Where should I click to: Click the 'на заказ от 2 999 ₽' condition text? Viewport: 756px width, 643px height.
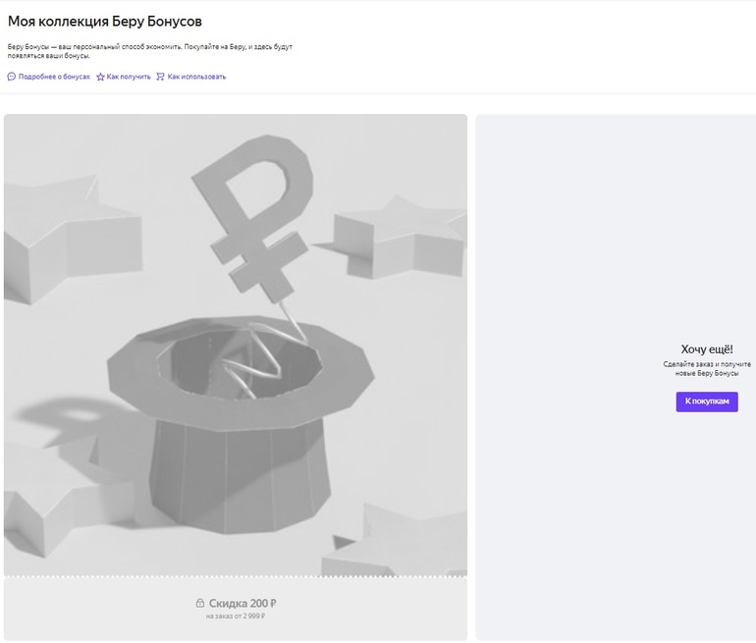[236, 616]
